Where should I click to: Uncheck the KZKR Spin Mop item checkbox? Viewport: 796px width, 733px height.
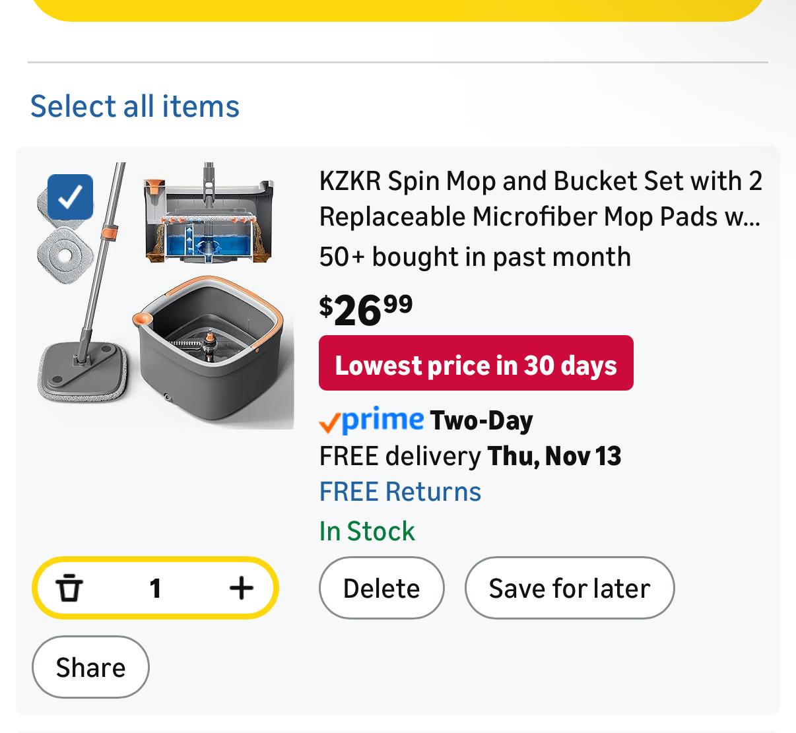[70, 197]
